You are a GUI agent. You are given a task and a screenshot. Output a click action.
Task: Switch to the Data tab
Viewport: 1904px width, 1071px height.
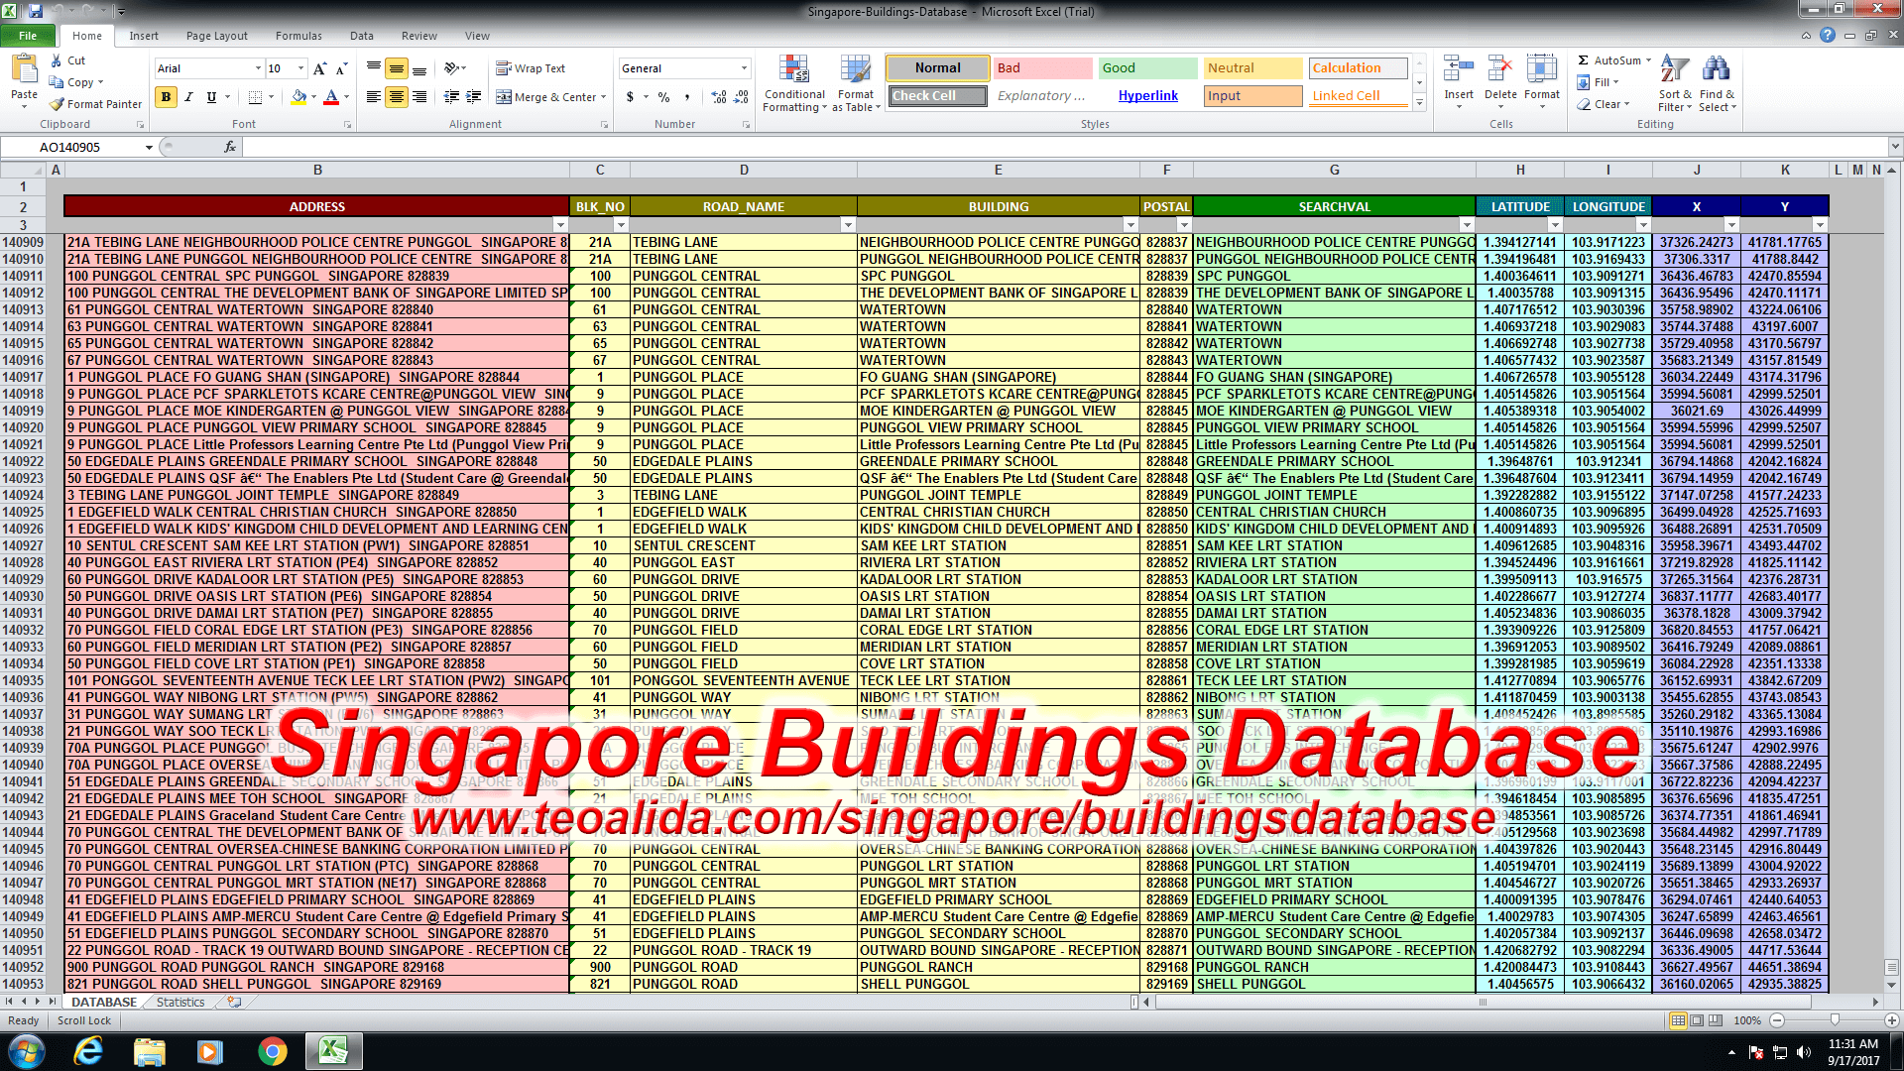pyautogui.click(x=362, y=36)
